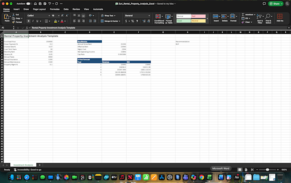Screen dimensions: 291x183
Task: Open the font size dropdown
Action: 59,15
